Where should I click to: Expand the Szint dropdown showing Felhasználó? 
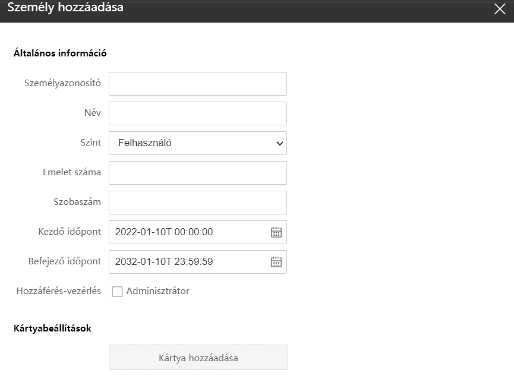pyautogui.click(x=198, y=143)
